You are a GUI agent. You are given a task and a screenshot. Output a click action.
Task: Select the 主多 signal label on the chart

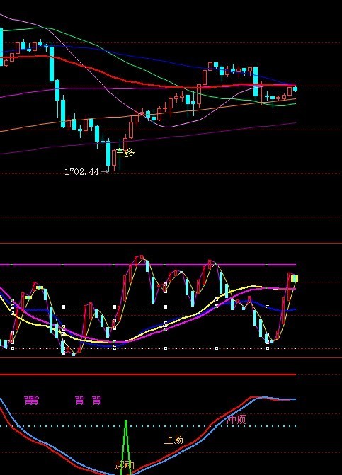click(125, 152)
